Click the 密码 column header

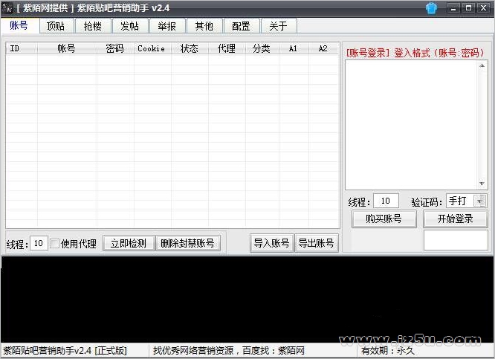[115, 48]
